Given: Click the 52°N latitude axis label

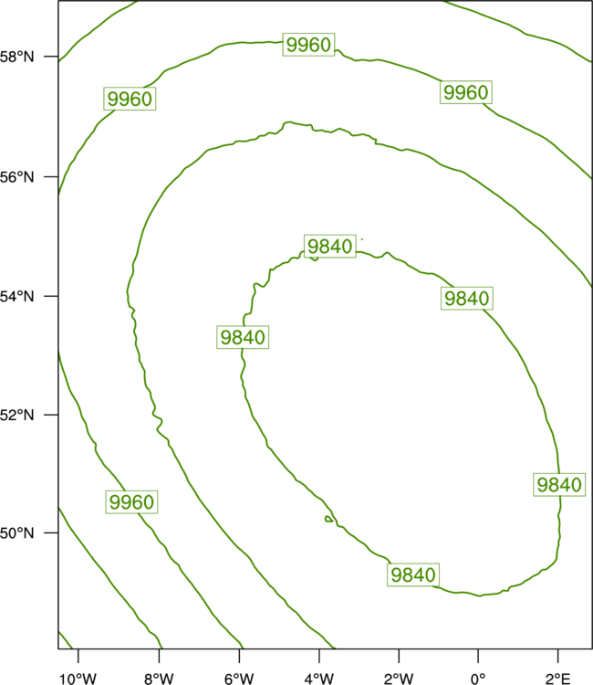Looking at the screenshot, I should 16,415.
